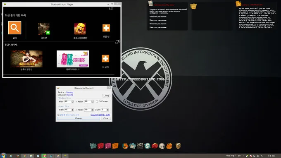Launch the Clash of Clans app icon

click(80, 29)
